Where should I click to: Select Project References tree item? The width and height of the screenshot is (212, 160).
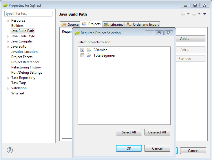click(x=25, y=62)
